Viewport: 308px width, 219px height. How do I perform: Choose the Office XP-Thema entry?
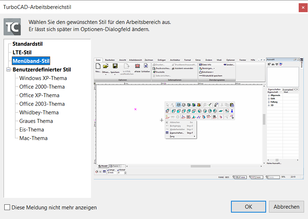pyautogui.click(x=39, y=95)
